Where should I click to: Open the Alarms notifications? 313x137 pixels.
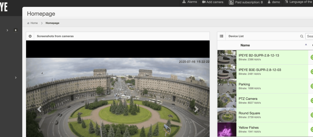point(190,2)
